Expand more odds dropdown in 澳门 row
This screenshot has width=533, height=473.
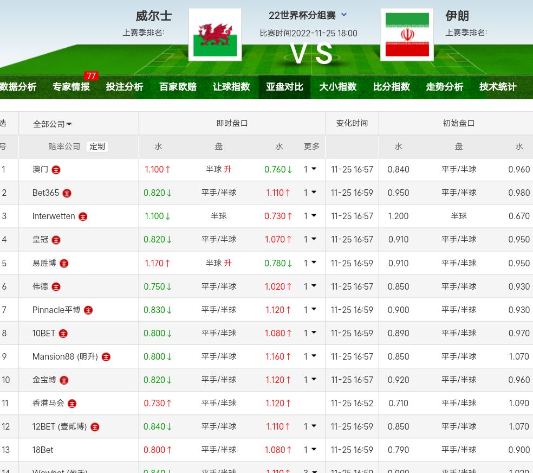coord(310,169)
